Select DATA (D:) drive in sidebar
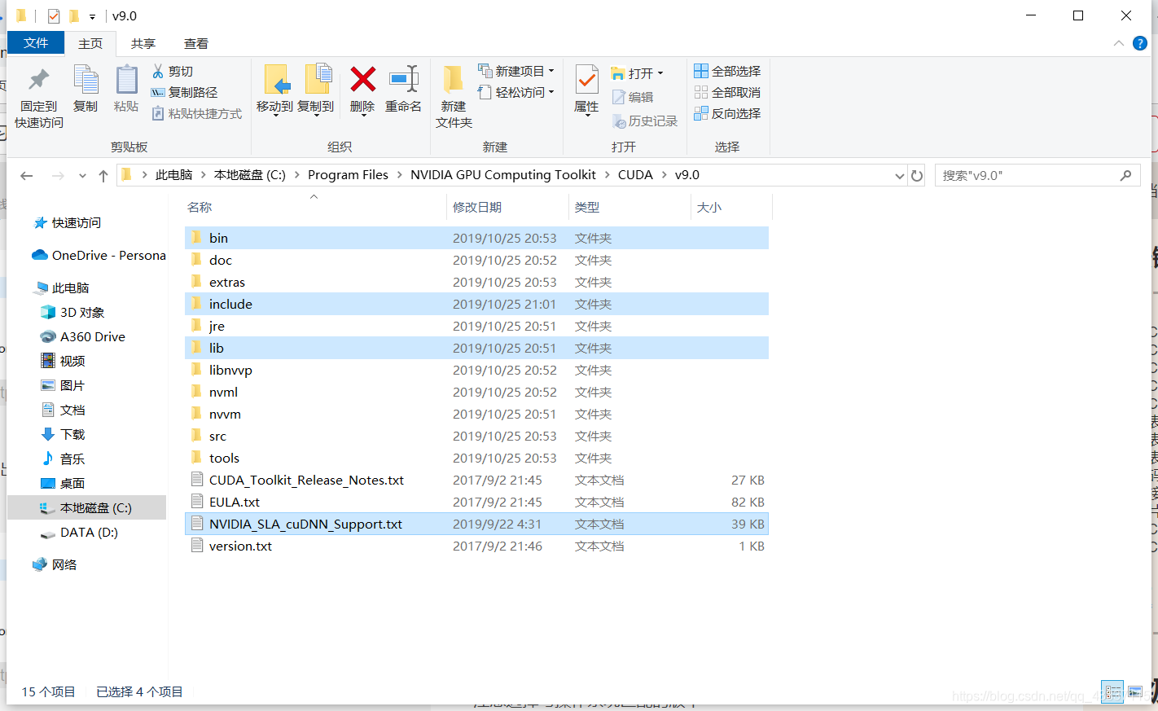1158x711 pixels. pos(79,533)
